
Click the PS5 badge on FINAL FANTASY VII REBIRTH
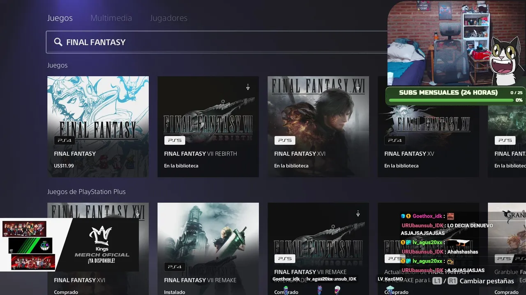click(x=175, y=140)
